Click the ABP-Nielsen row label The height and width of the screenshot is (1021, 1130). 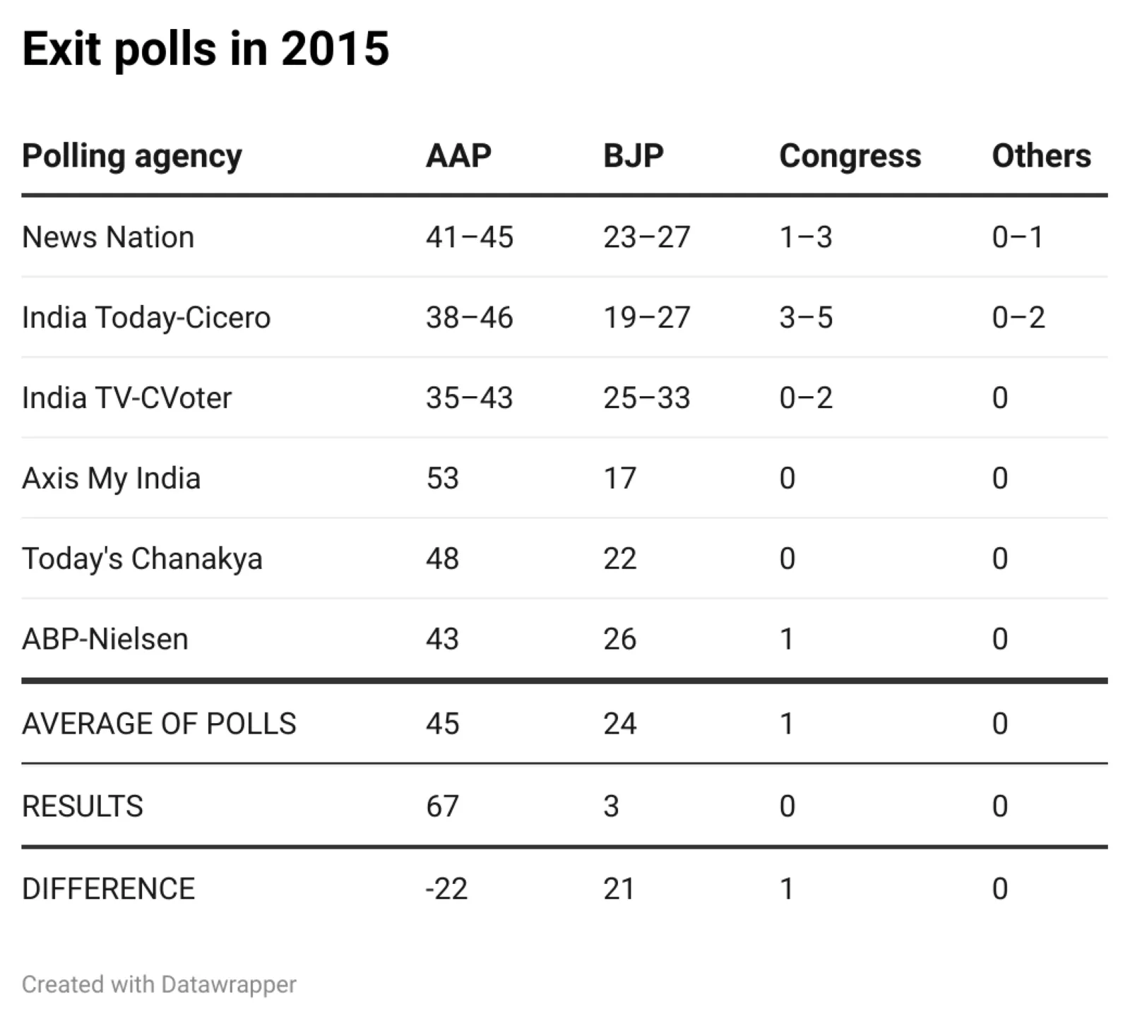[x=105, y=640]
